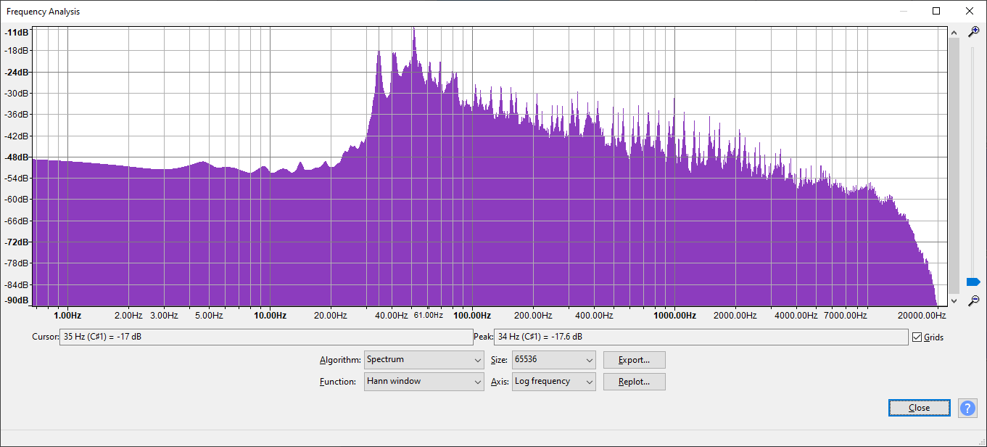Uncheck the Grids checkbox
The image size is (987, 447).
coord(917,337)
